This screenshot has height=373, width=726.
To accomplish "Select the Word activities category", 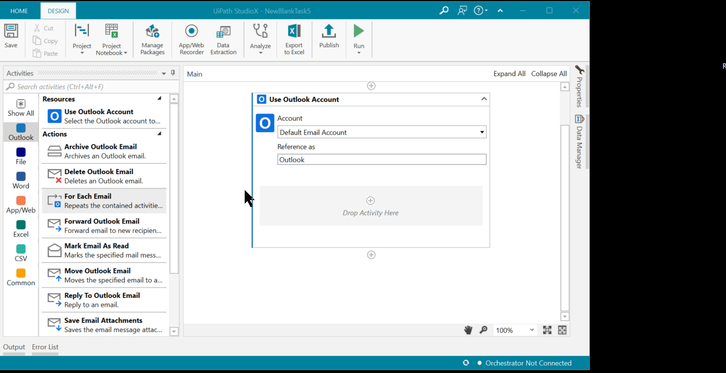I will coord(20,180).
